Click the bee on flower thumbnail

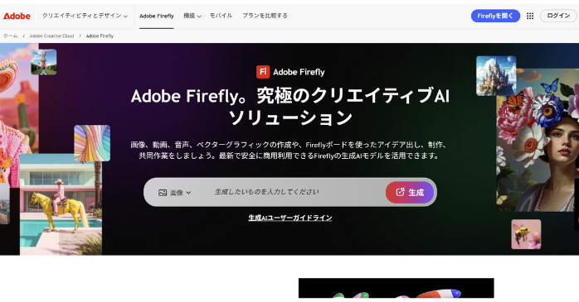[x=526, y=234]
